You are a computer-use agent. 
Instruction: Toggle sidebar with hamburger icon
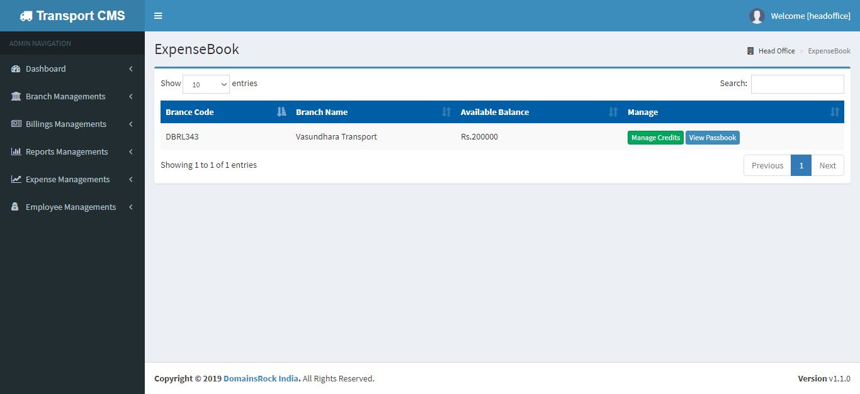tap(158, 16)
